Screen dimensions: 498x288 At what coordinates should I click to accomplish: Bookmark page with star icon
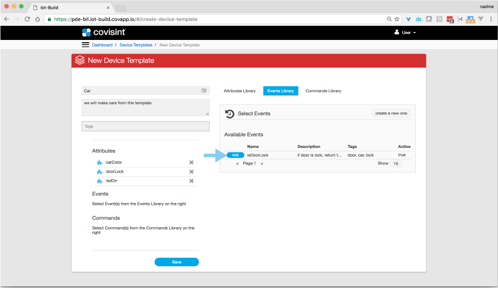(397, 19)
